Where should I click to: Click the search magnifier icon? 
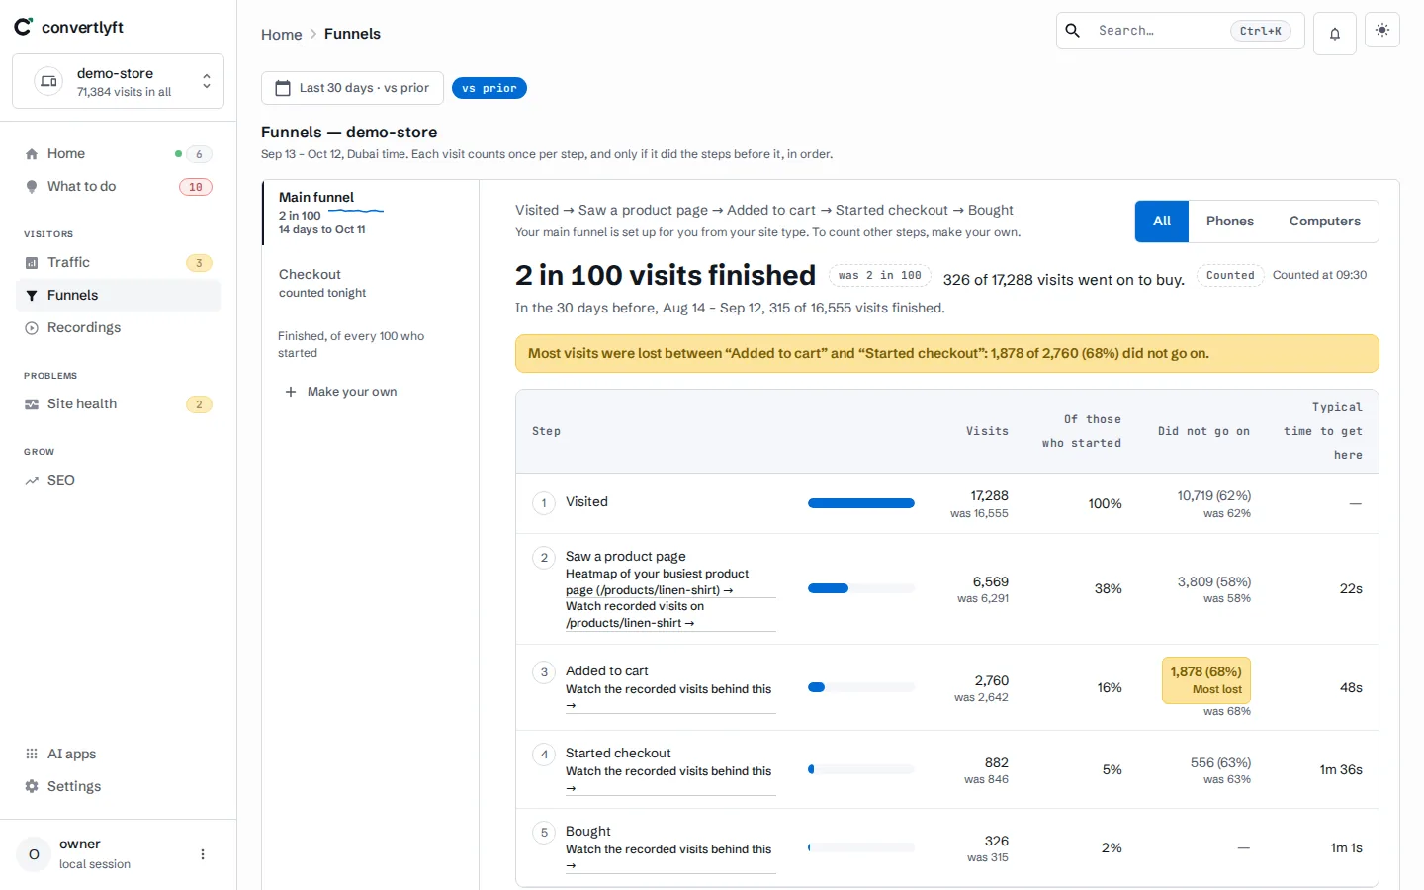[1073, 31]
